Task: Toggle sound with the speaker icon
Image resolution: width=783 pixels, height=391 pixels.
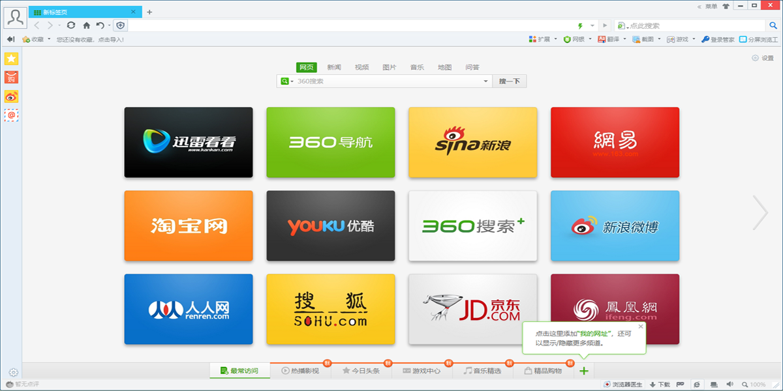Action: pyautogui.click(x=729, y=384)
